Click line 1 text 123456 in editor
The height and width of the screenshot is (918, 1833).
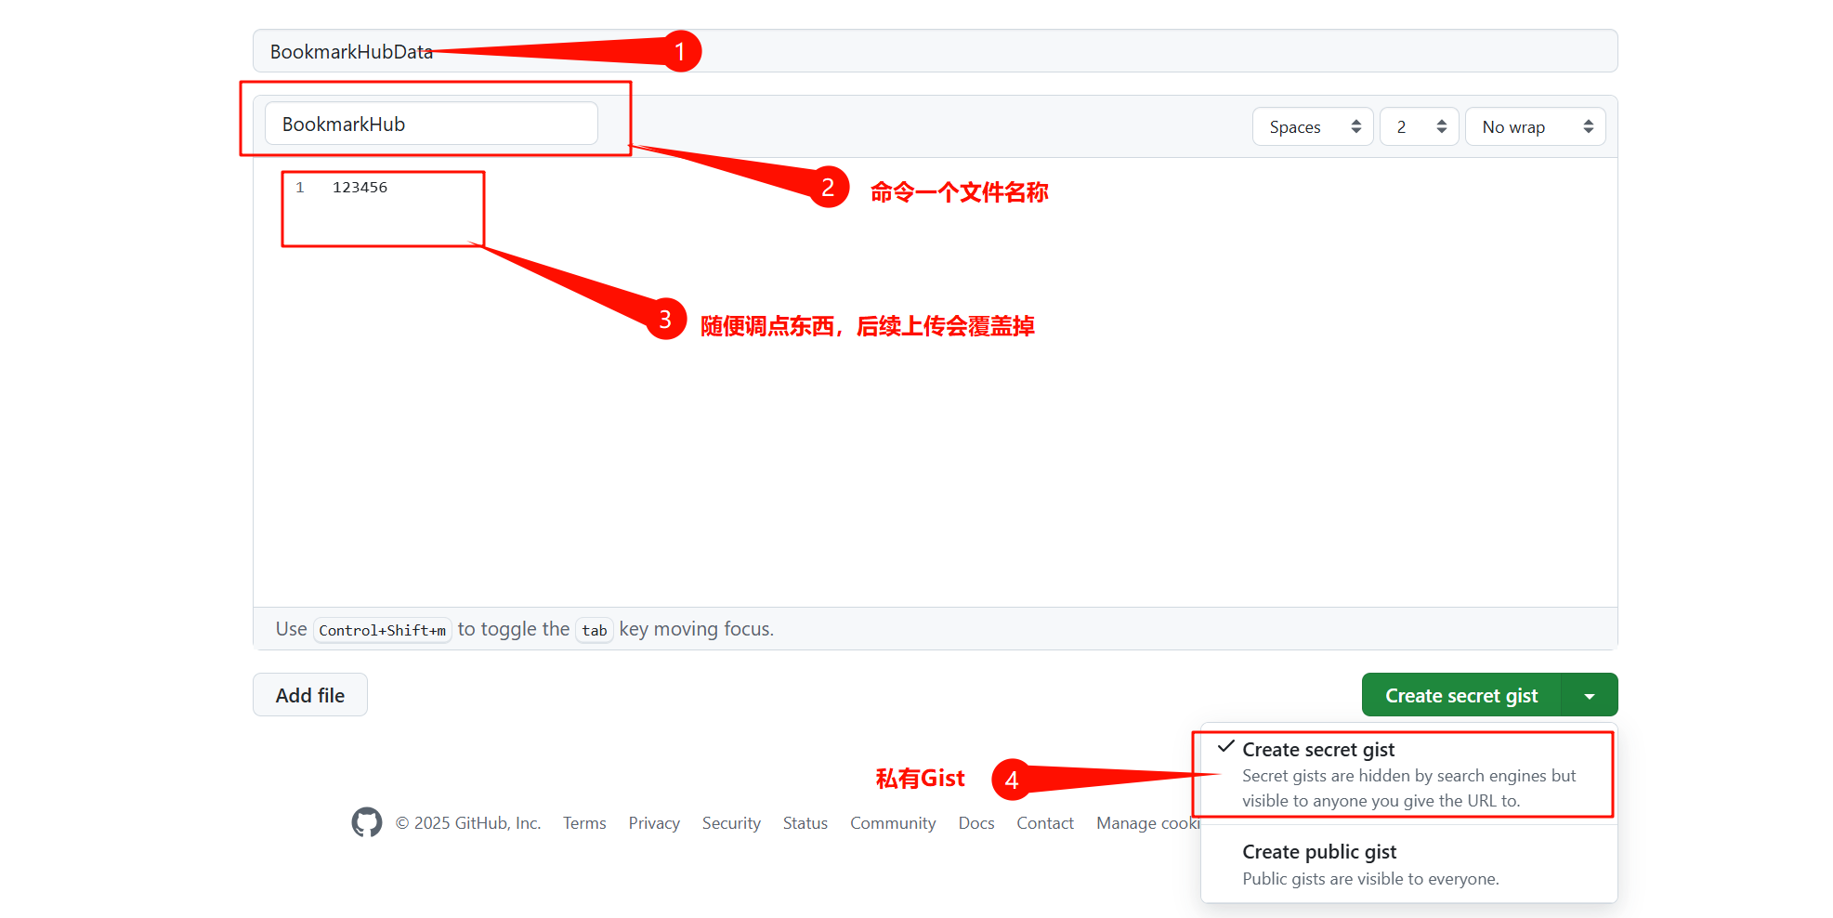[360, 188]
